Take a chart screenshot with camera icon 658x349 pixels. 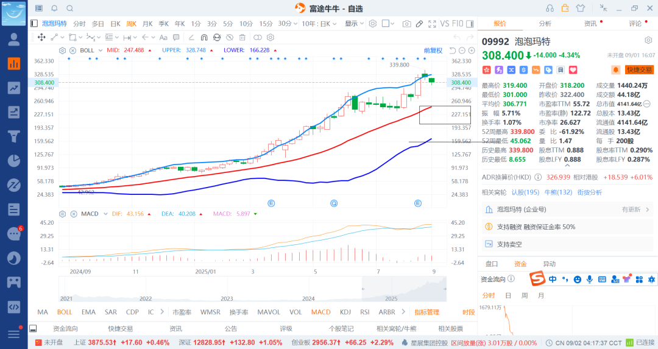406,24
